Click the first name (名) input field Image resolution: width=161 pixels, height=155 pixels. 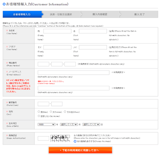93,31
